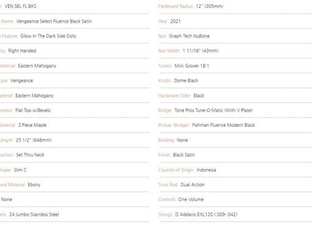Image resolution: width=312 pixels, height=234 pixels.
Task: Click the Vengeance Select Fluence Black Satin name
Action: [x=54, y=21]
